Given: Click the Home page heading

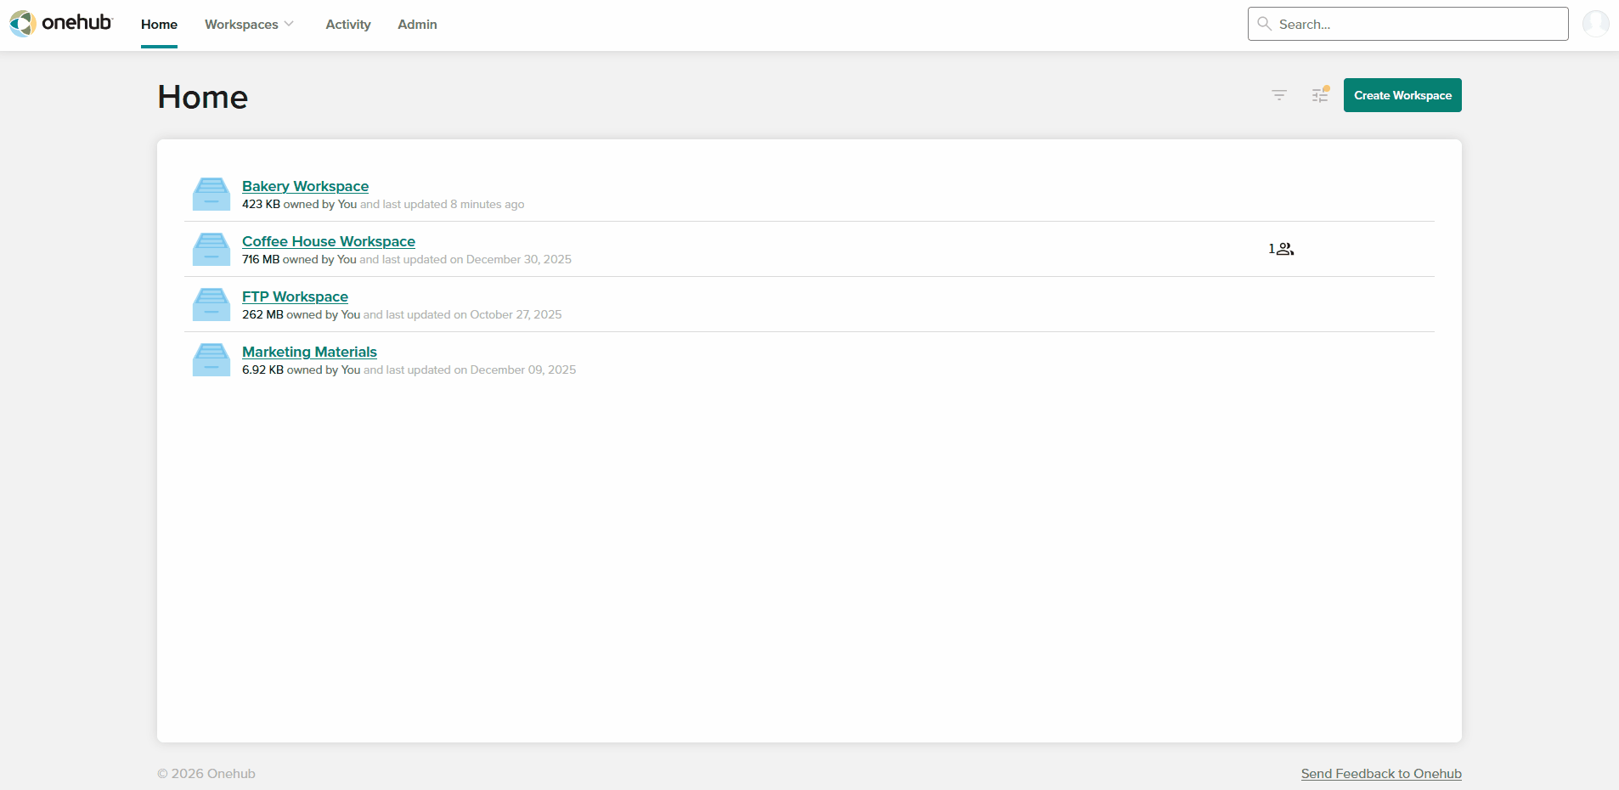Looking at the screenshot, I should pyautogui.click(x=203, y=97).
